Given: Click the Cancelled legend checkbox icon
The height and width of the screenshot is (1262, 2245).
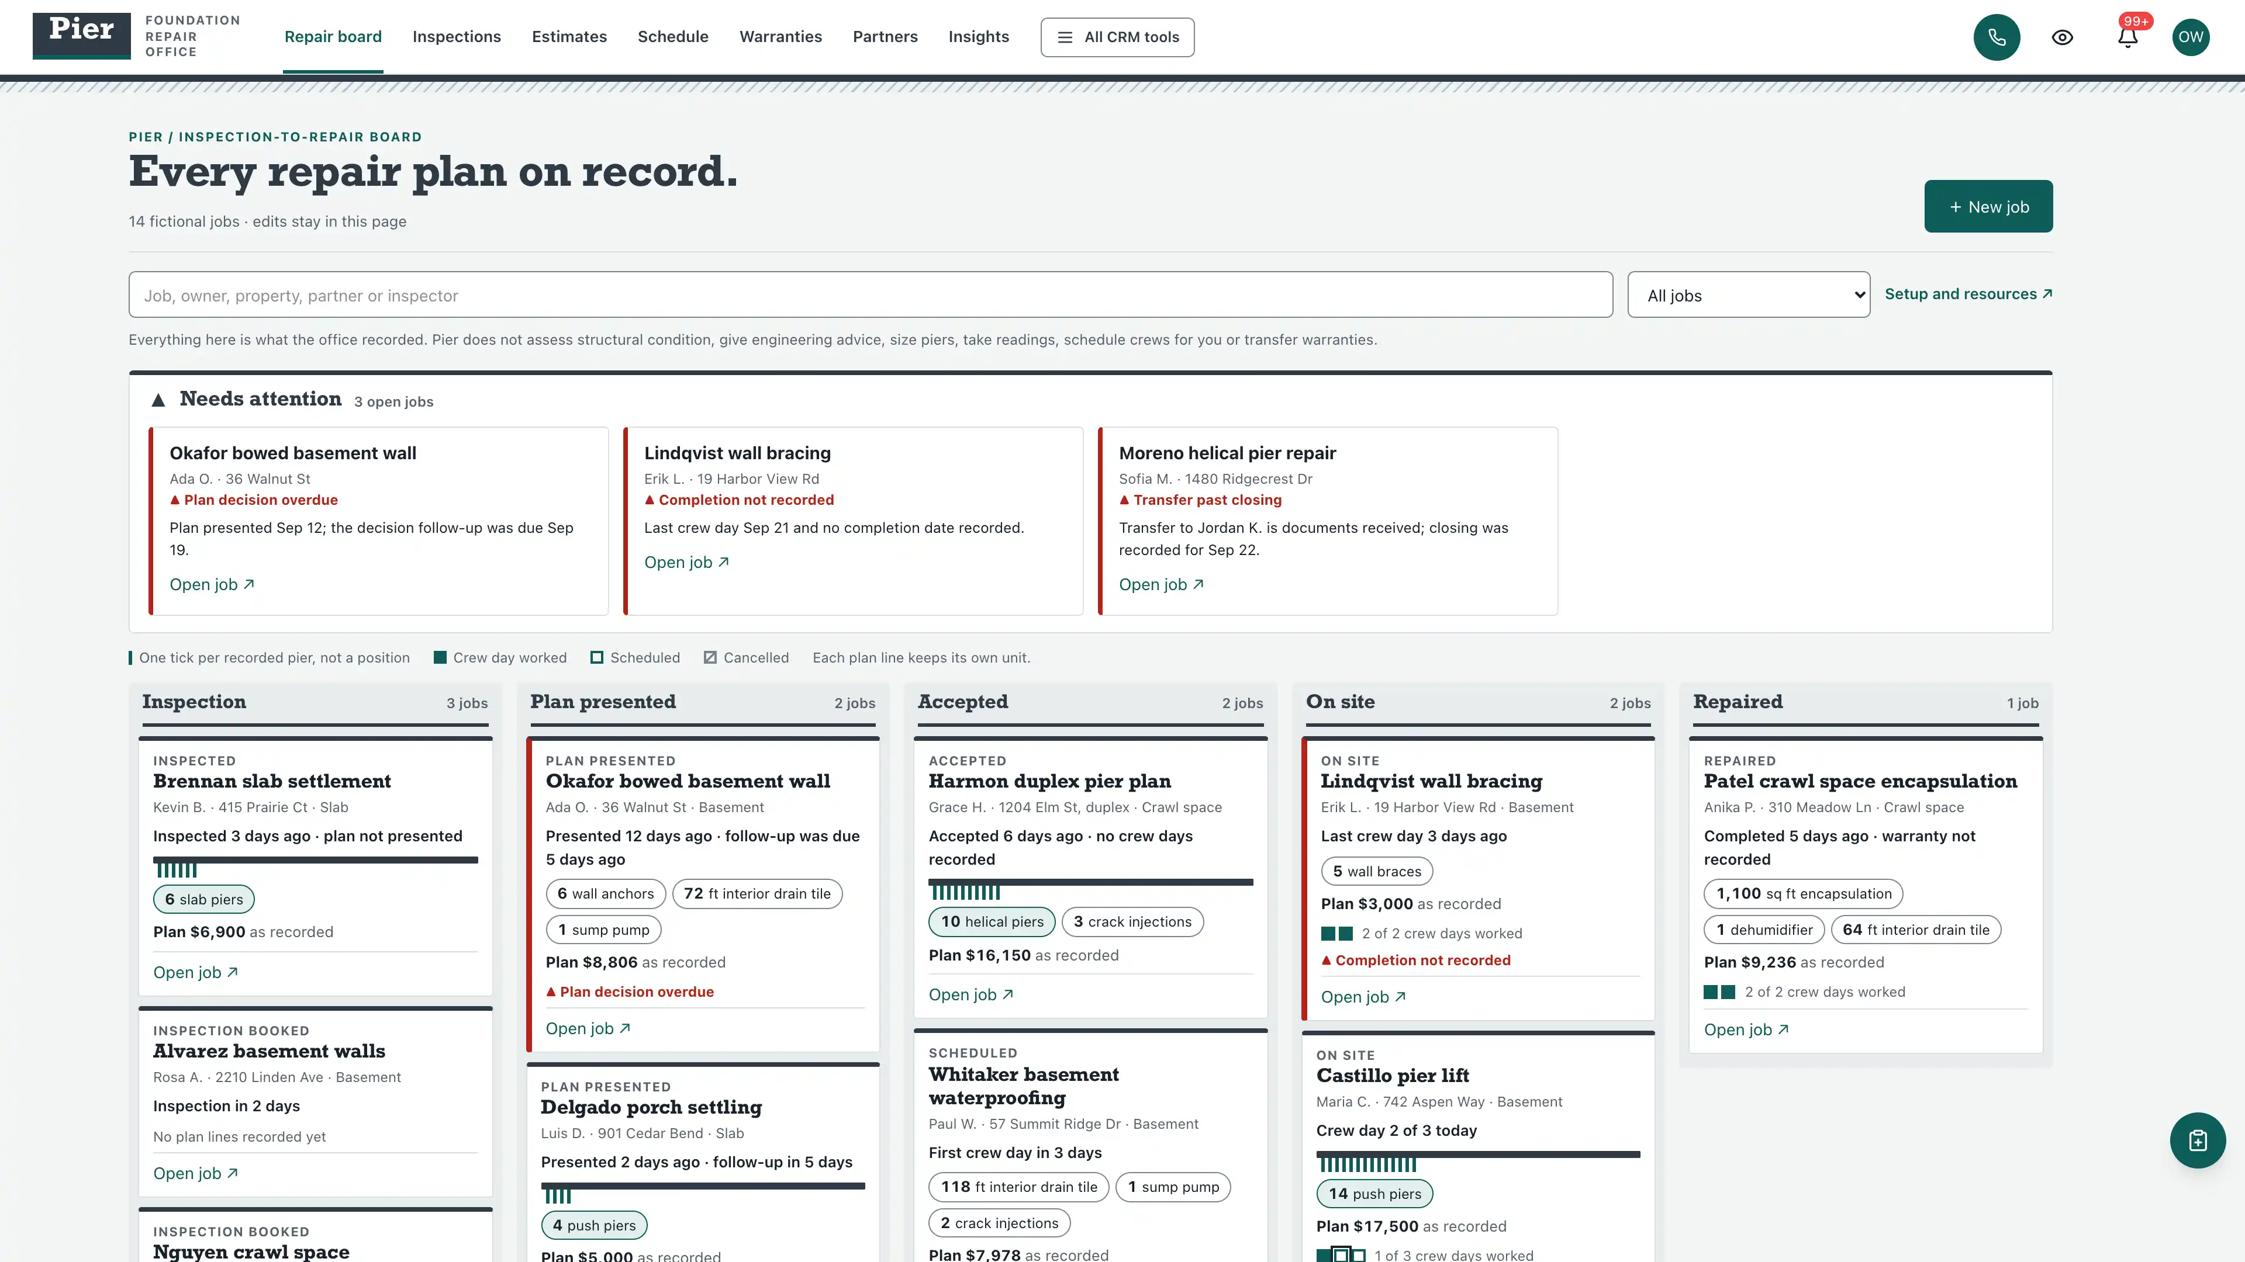Looking at the screenshot, I should coord(710,657).
